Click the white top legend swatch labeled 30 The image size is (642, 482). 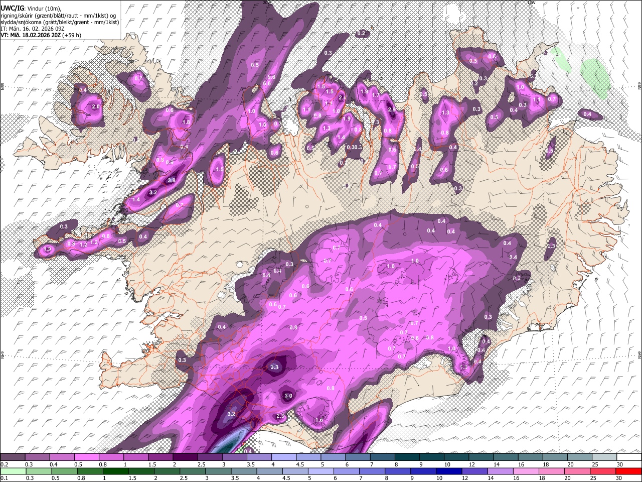[x=628, y=457]
